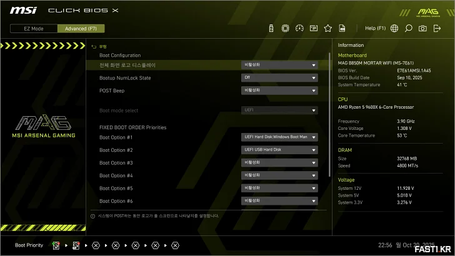455x256 pixels.
Task: Click the Sep 10, 2025 build date
Action: click(x=409, y=77)
